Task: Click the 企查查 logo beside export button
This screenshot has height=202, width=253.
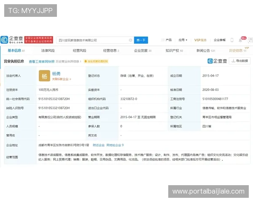Action: tap(217, 61)
